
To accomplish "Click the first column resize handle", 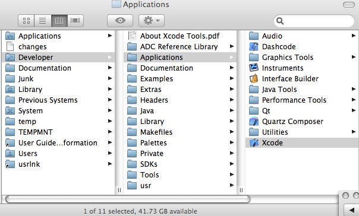I will point(119,190).
